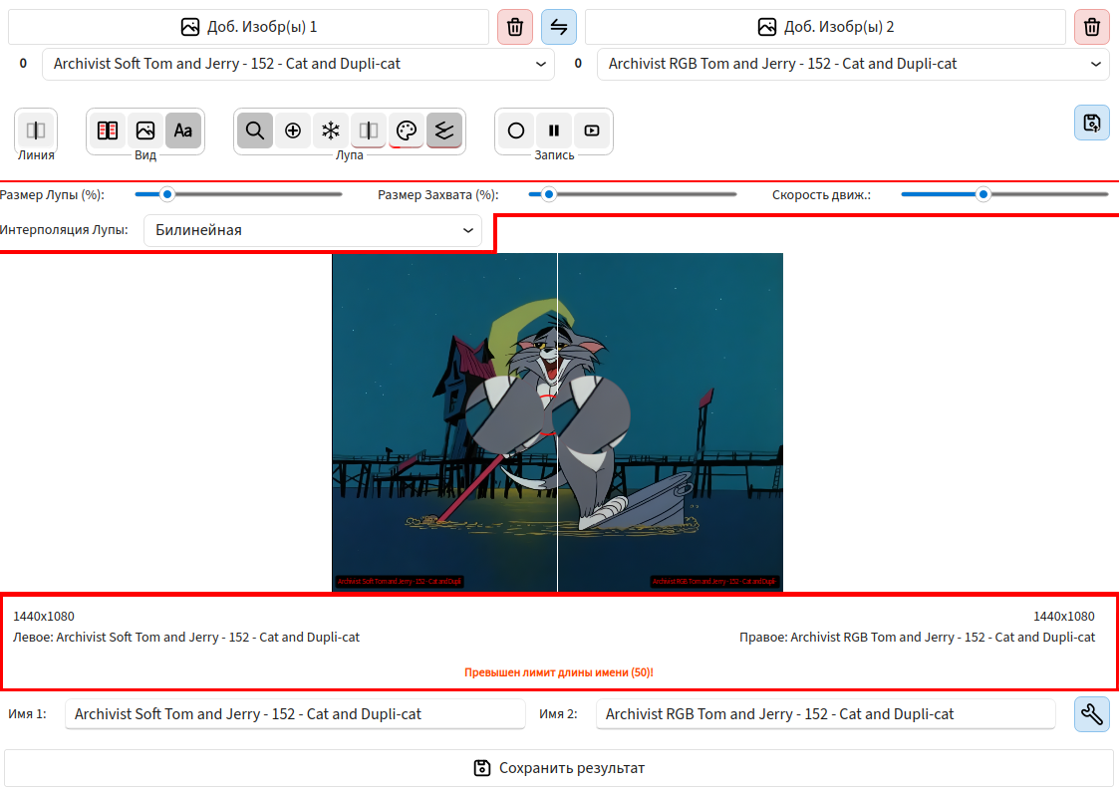Click in the Имя 2 text field

(x=826, y=714)
